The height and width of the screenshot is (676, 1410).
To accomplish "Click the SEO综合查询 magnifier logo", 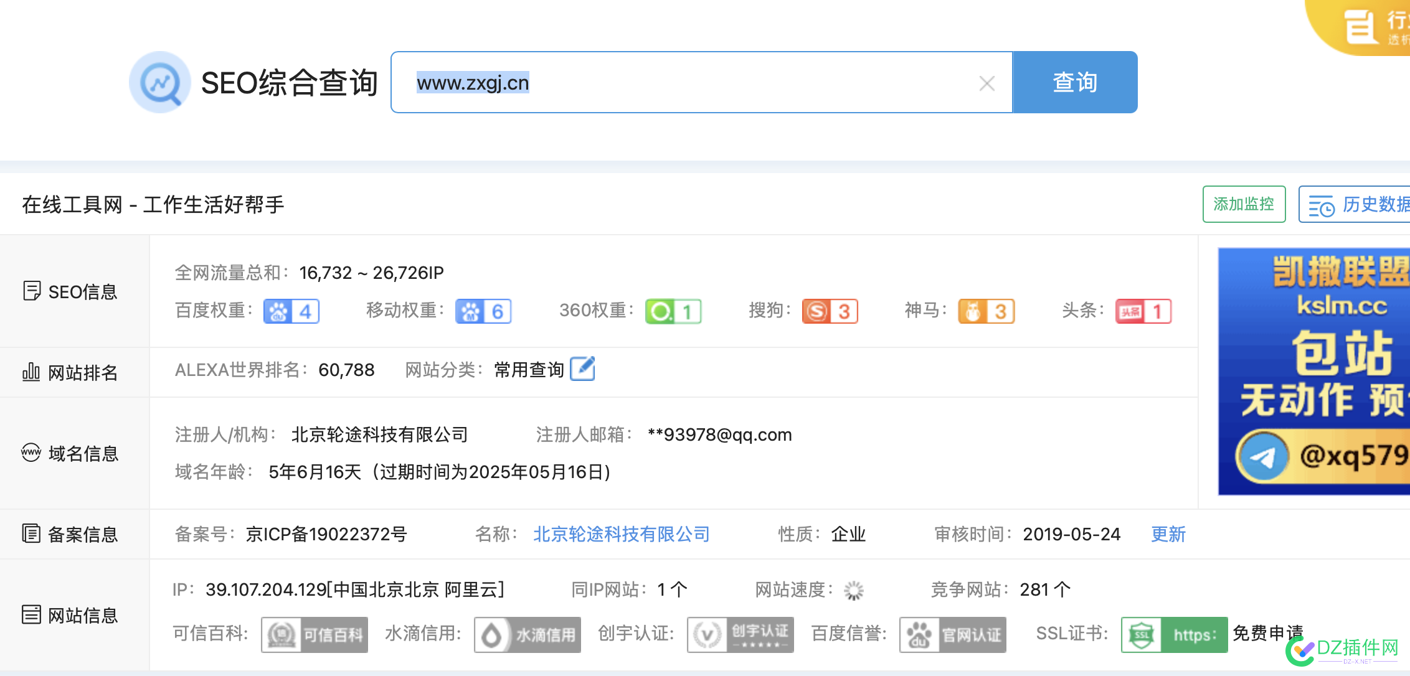I will tap(159, 82).
